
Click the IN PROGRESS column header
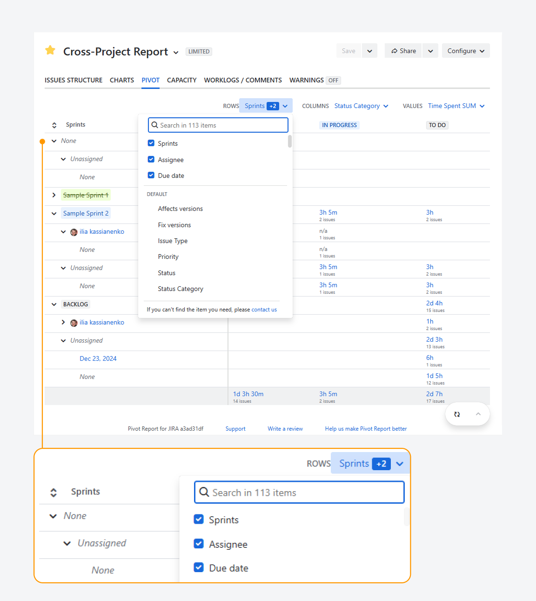click(x=340, y=125)
